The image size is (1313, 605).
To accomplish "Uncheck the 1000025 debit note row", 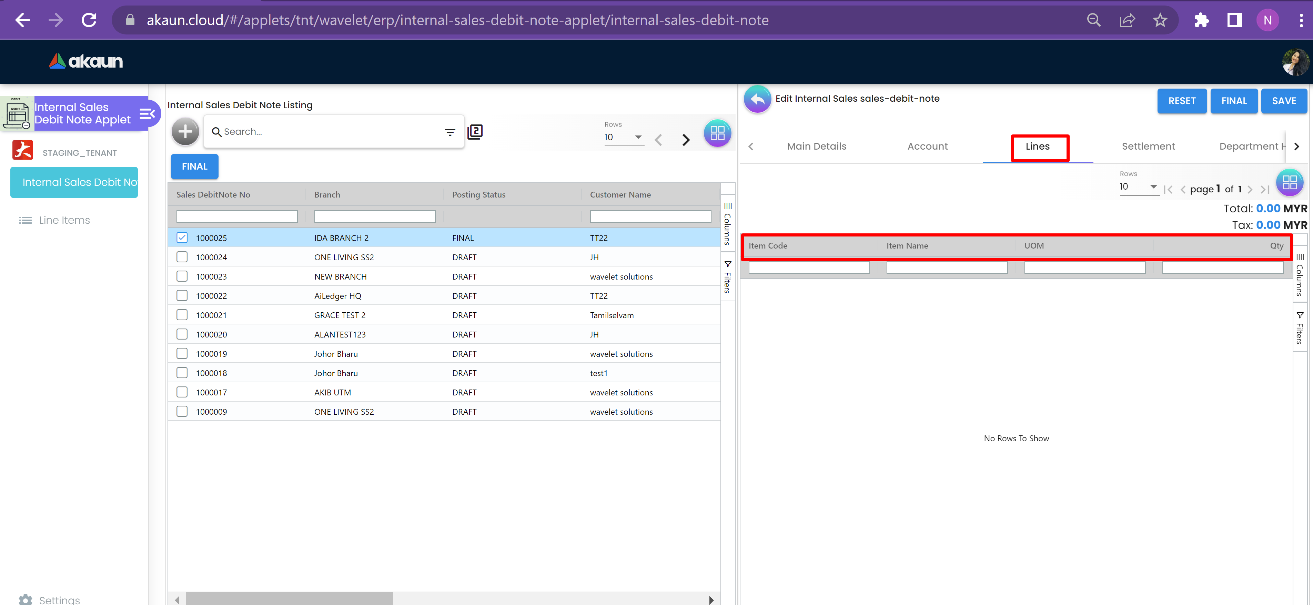I will click(182, 238).
